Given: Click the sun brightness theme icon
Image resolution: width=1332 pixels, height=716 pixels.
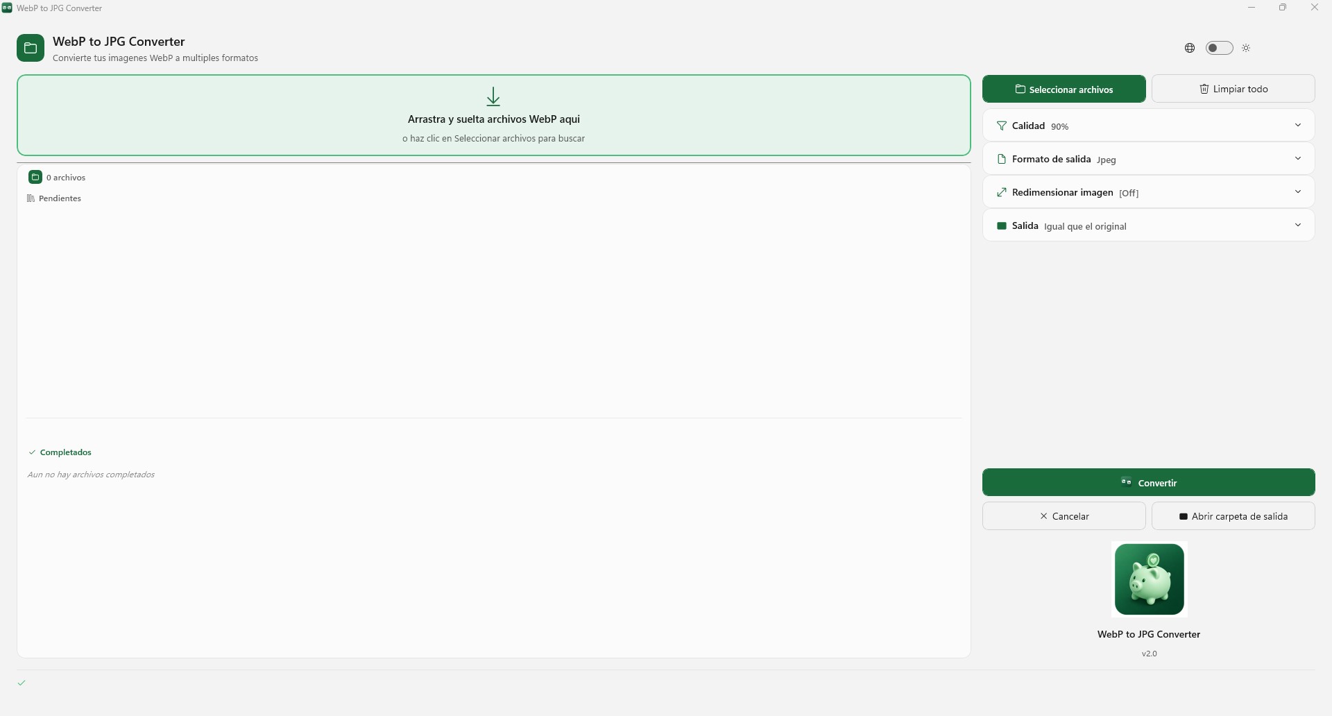Looking at the screenshot, I should tap(1246, 48).
